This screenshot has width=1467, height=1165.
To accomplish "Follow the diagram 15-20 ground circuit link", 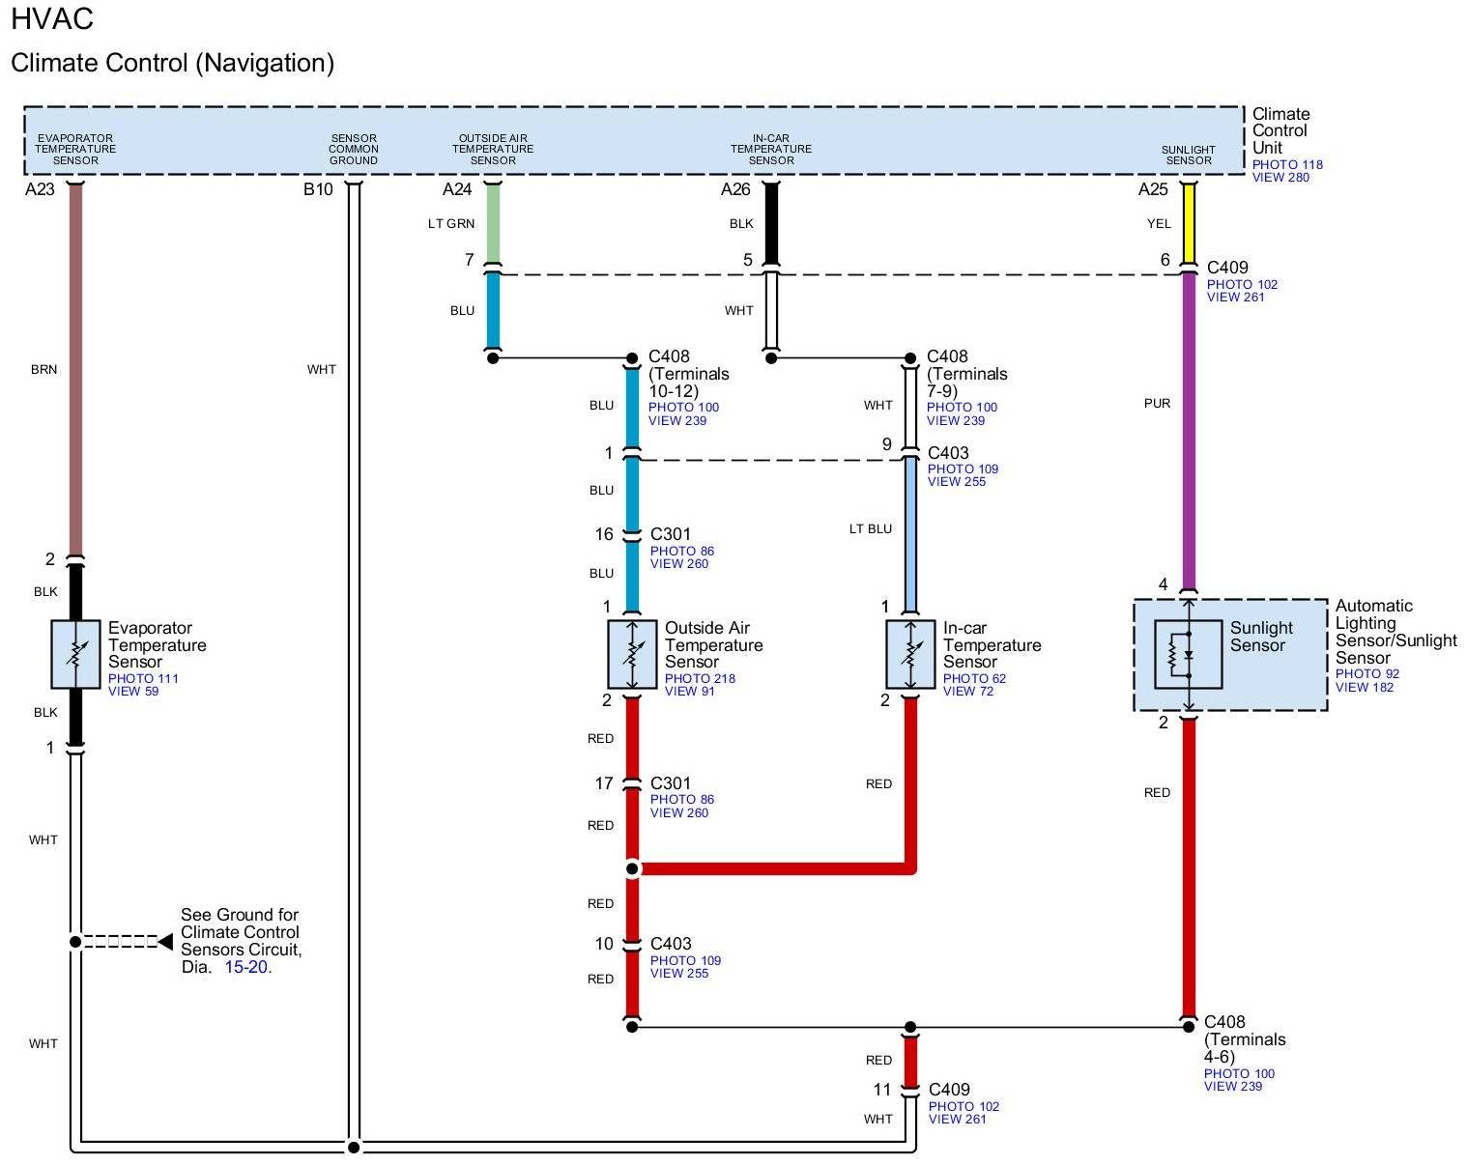I will [x=246, y=967].
